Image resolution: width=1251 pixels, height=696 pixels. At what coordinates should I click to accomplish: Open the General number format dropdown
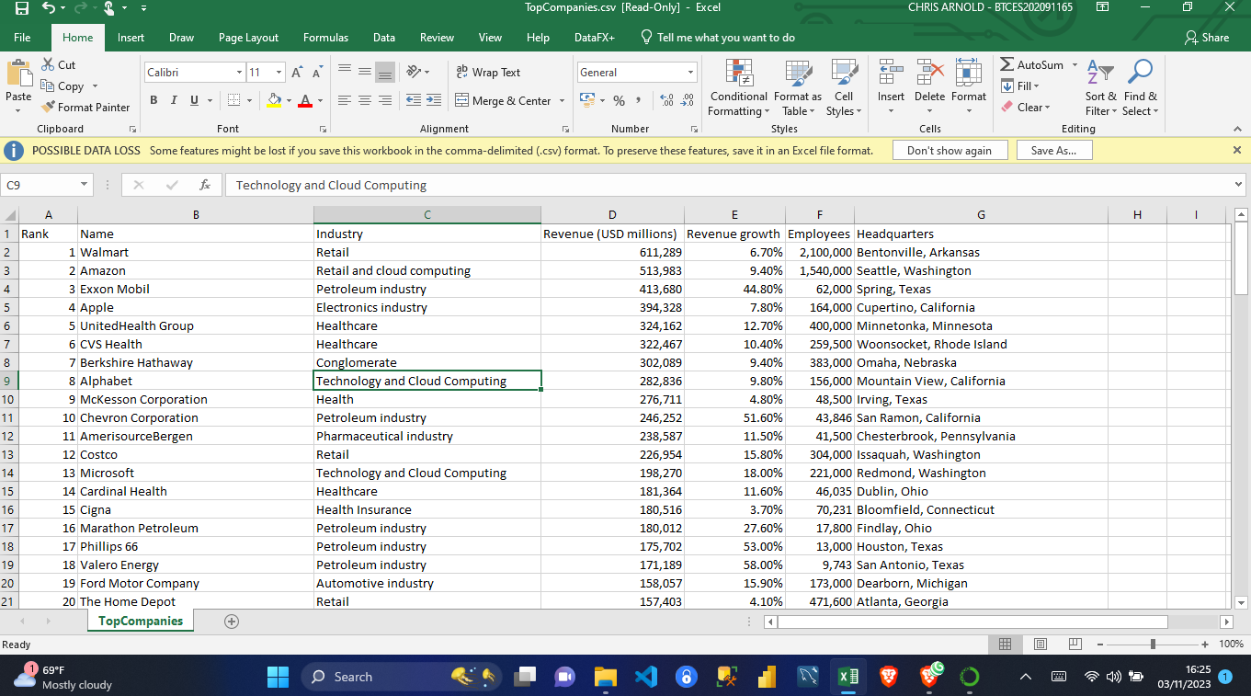pyautogui.click(x=690, y=73)
